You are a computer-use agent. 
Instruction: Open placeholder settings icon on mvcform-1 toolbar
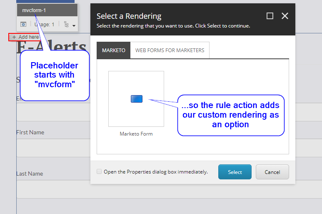[23, 25]
